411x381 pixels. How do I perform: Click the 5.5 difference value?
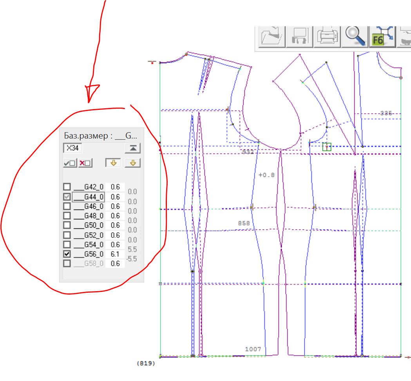pyautogui.click(x=132, y=249)
